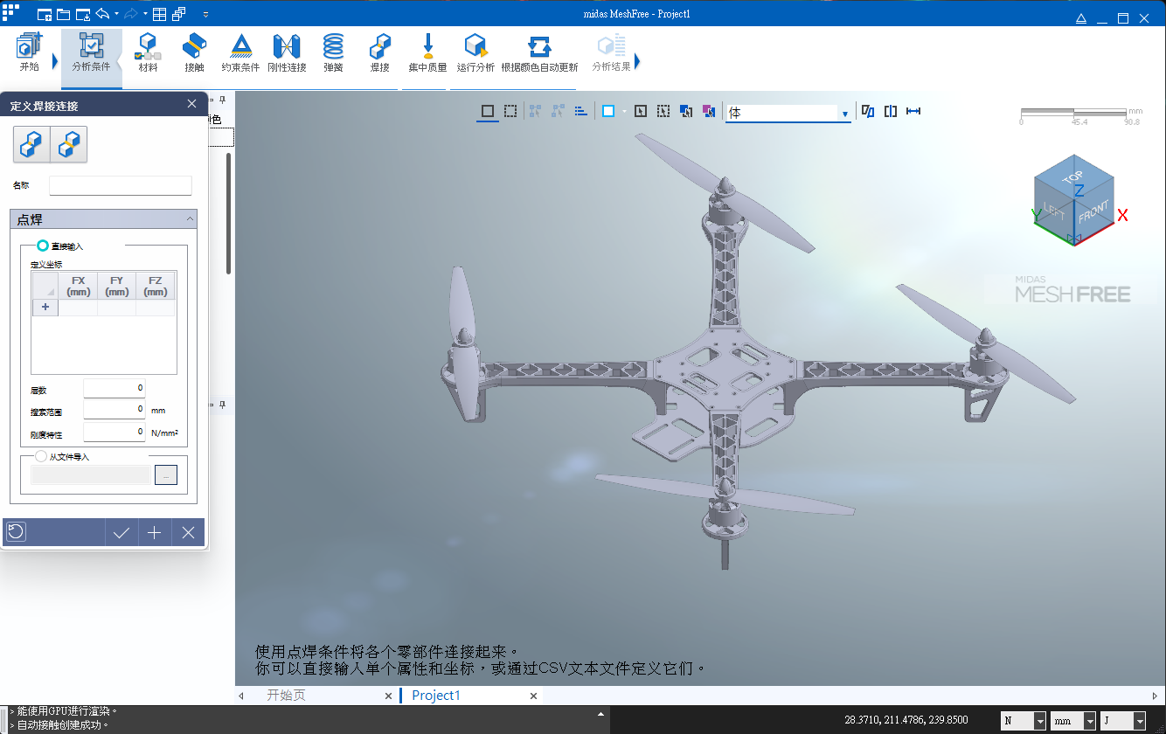Click the browse … file button
Image resolution: width=1166 pixels, height=734 pixels.
click(166, 475)
